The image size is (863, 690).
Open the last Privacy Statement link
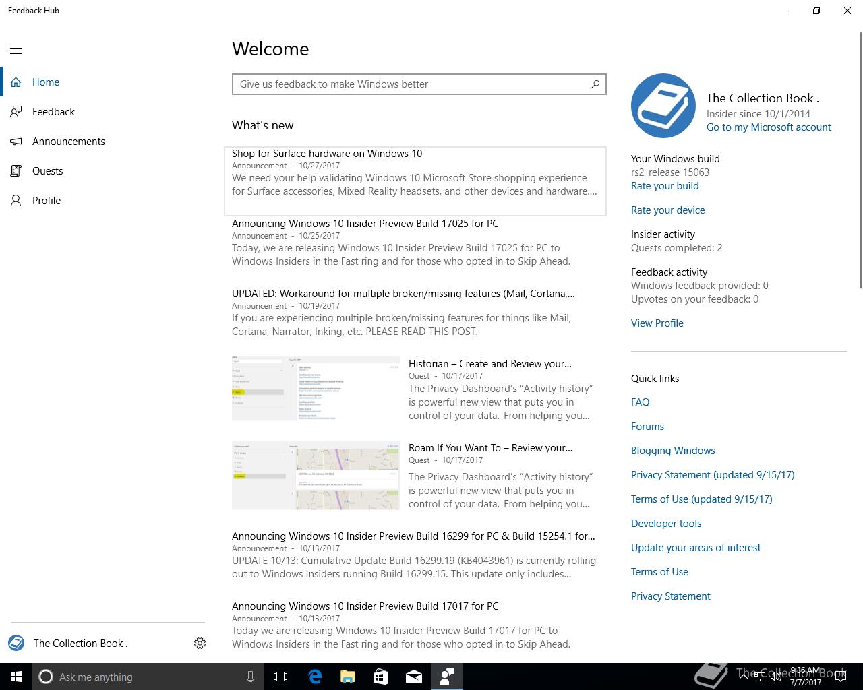pos(671,596)
